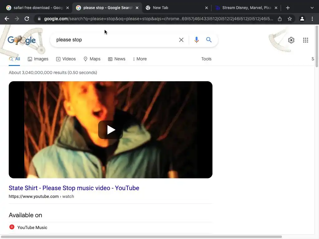
Task: Click the browser forward arrow
Action: coord(17,19)
